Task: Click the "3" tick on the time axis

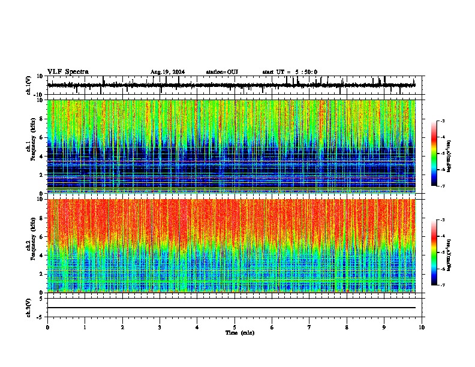Action: 160,327
